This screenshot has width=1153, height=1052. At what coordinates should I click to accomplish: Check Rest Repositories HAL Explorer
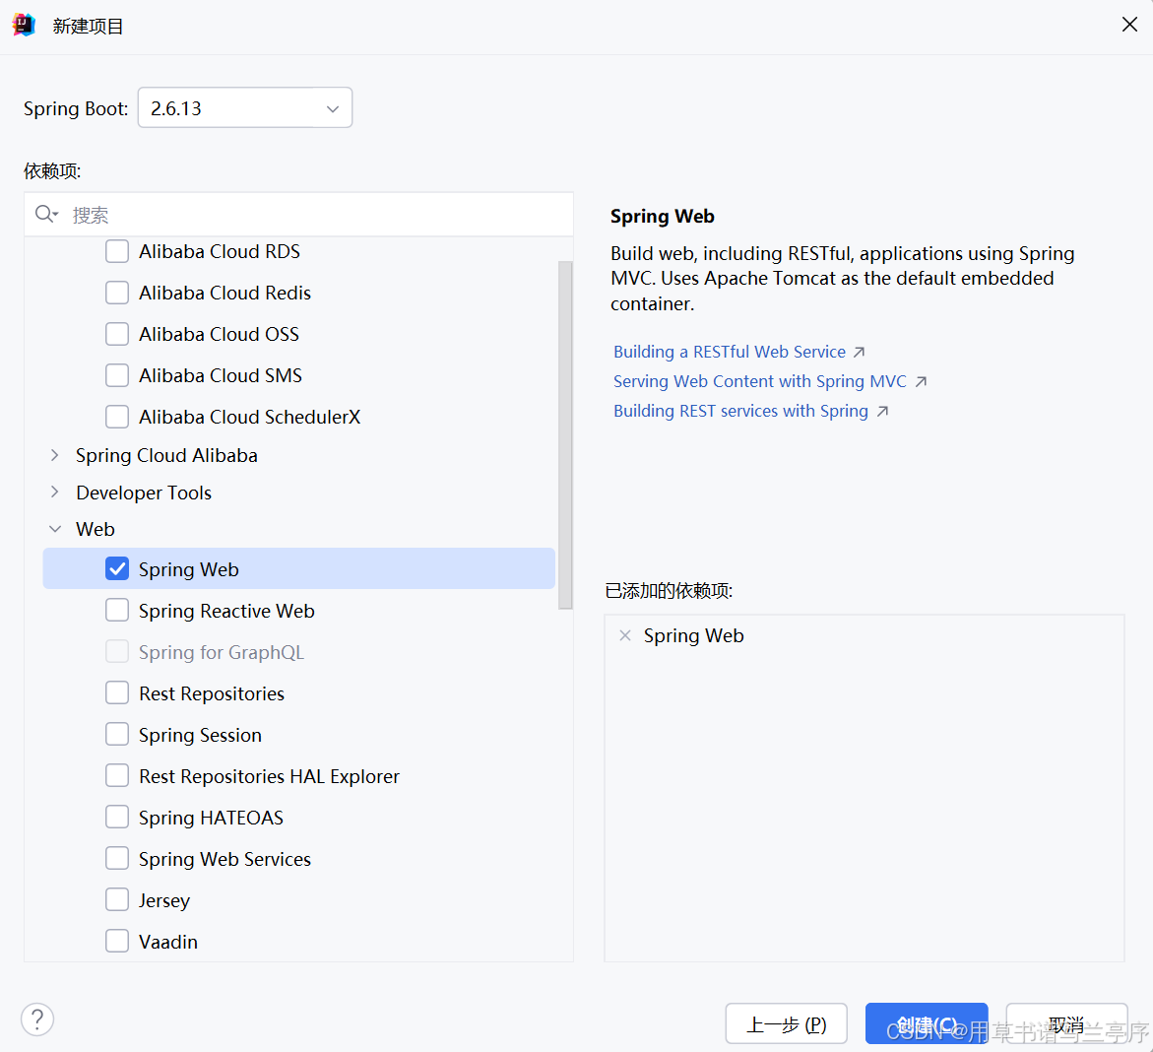click(117, 775)
